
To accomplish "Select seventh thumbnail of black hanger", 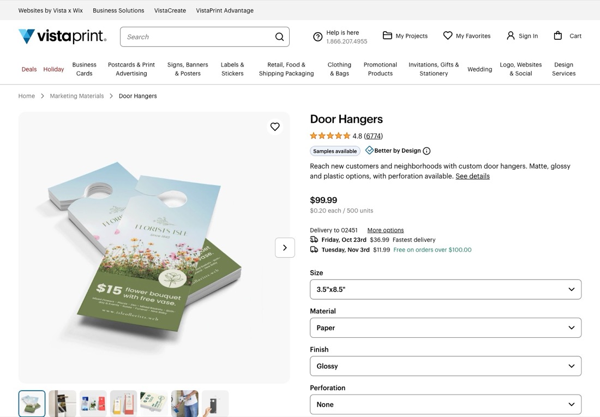I will tap(215, 403).
